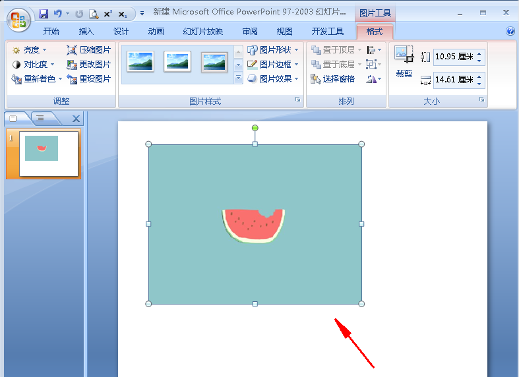The image size is (519, 377).
Task: Open the Group objects menu icon
Action: point(374,64)
